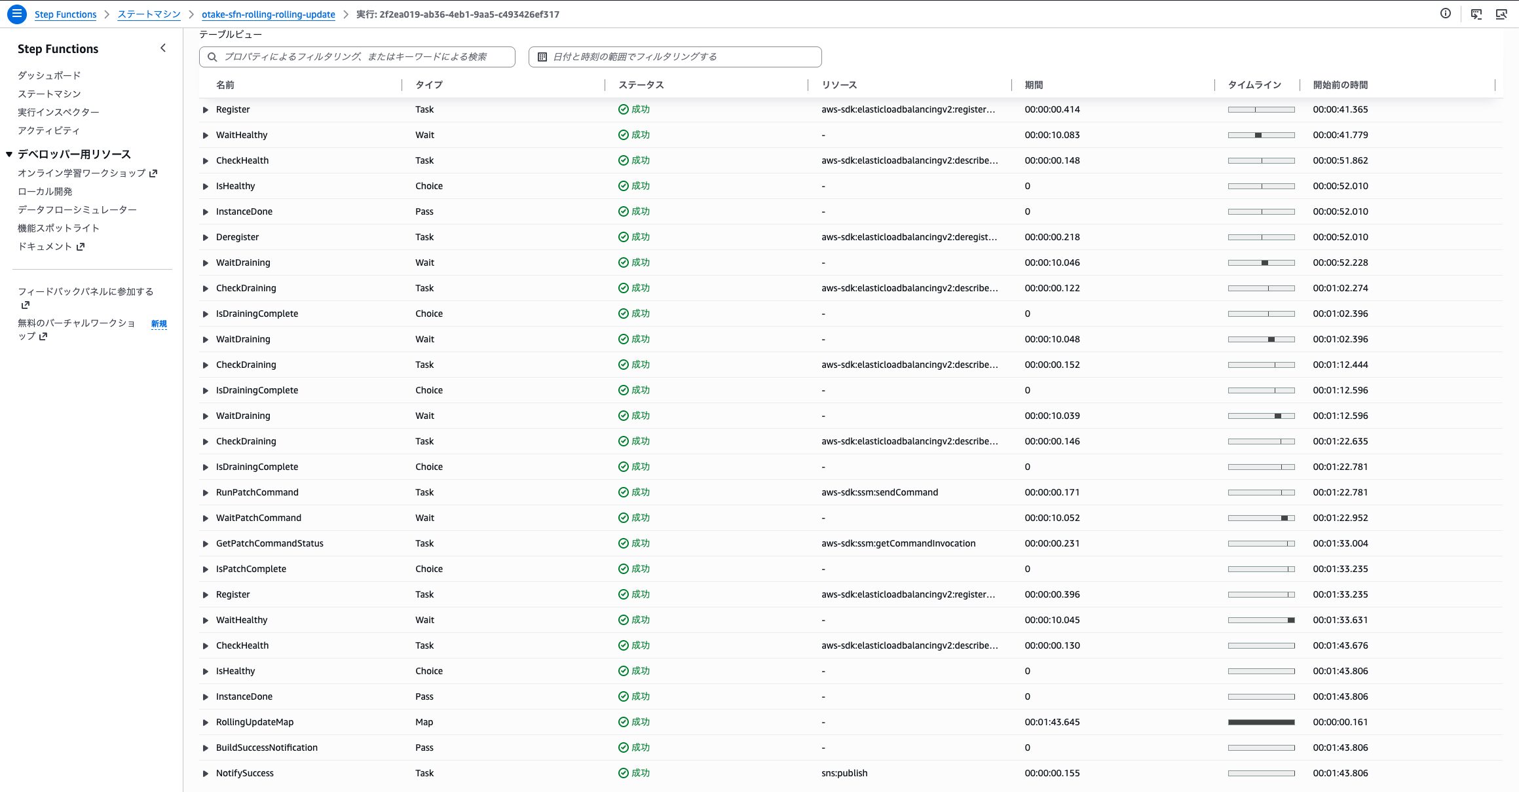Screen dimensions: 1519x792
Task: Open ダッシュボード in the sidebar
Action: coord(49,75)
